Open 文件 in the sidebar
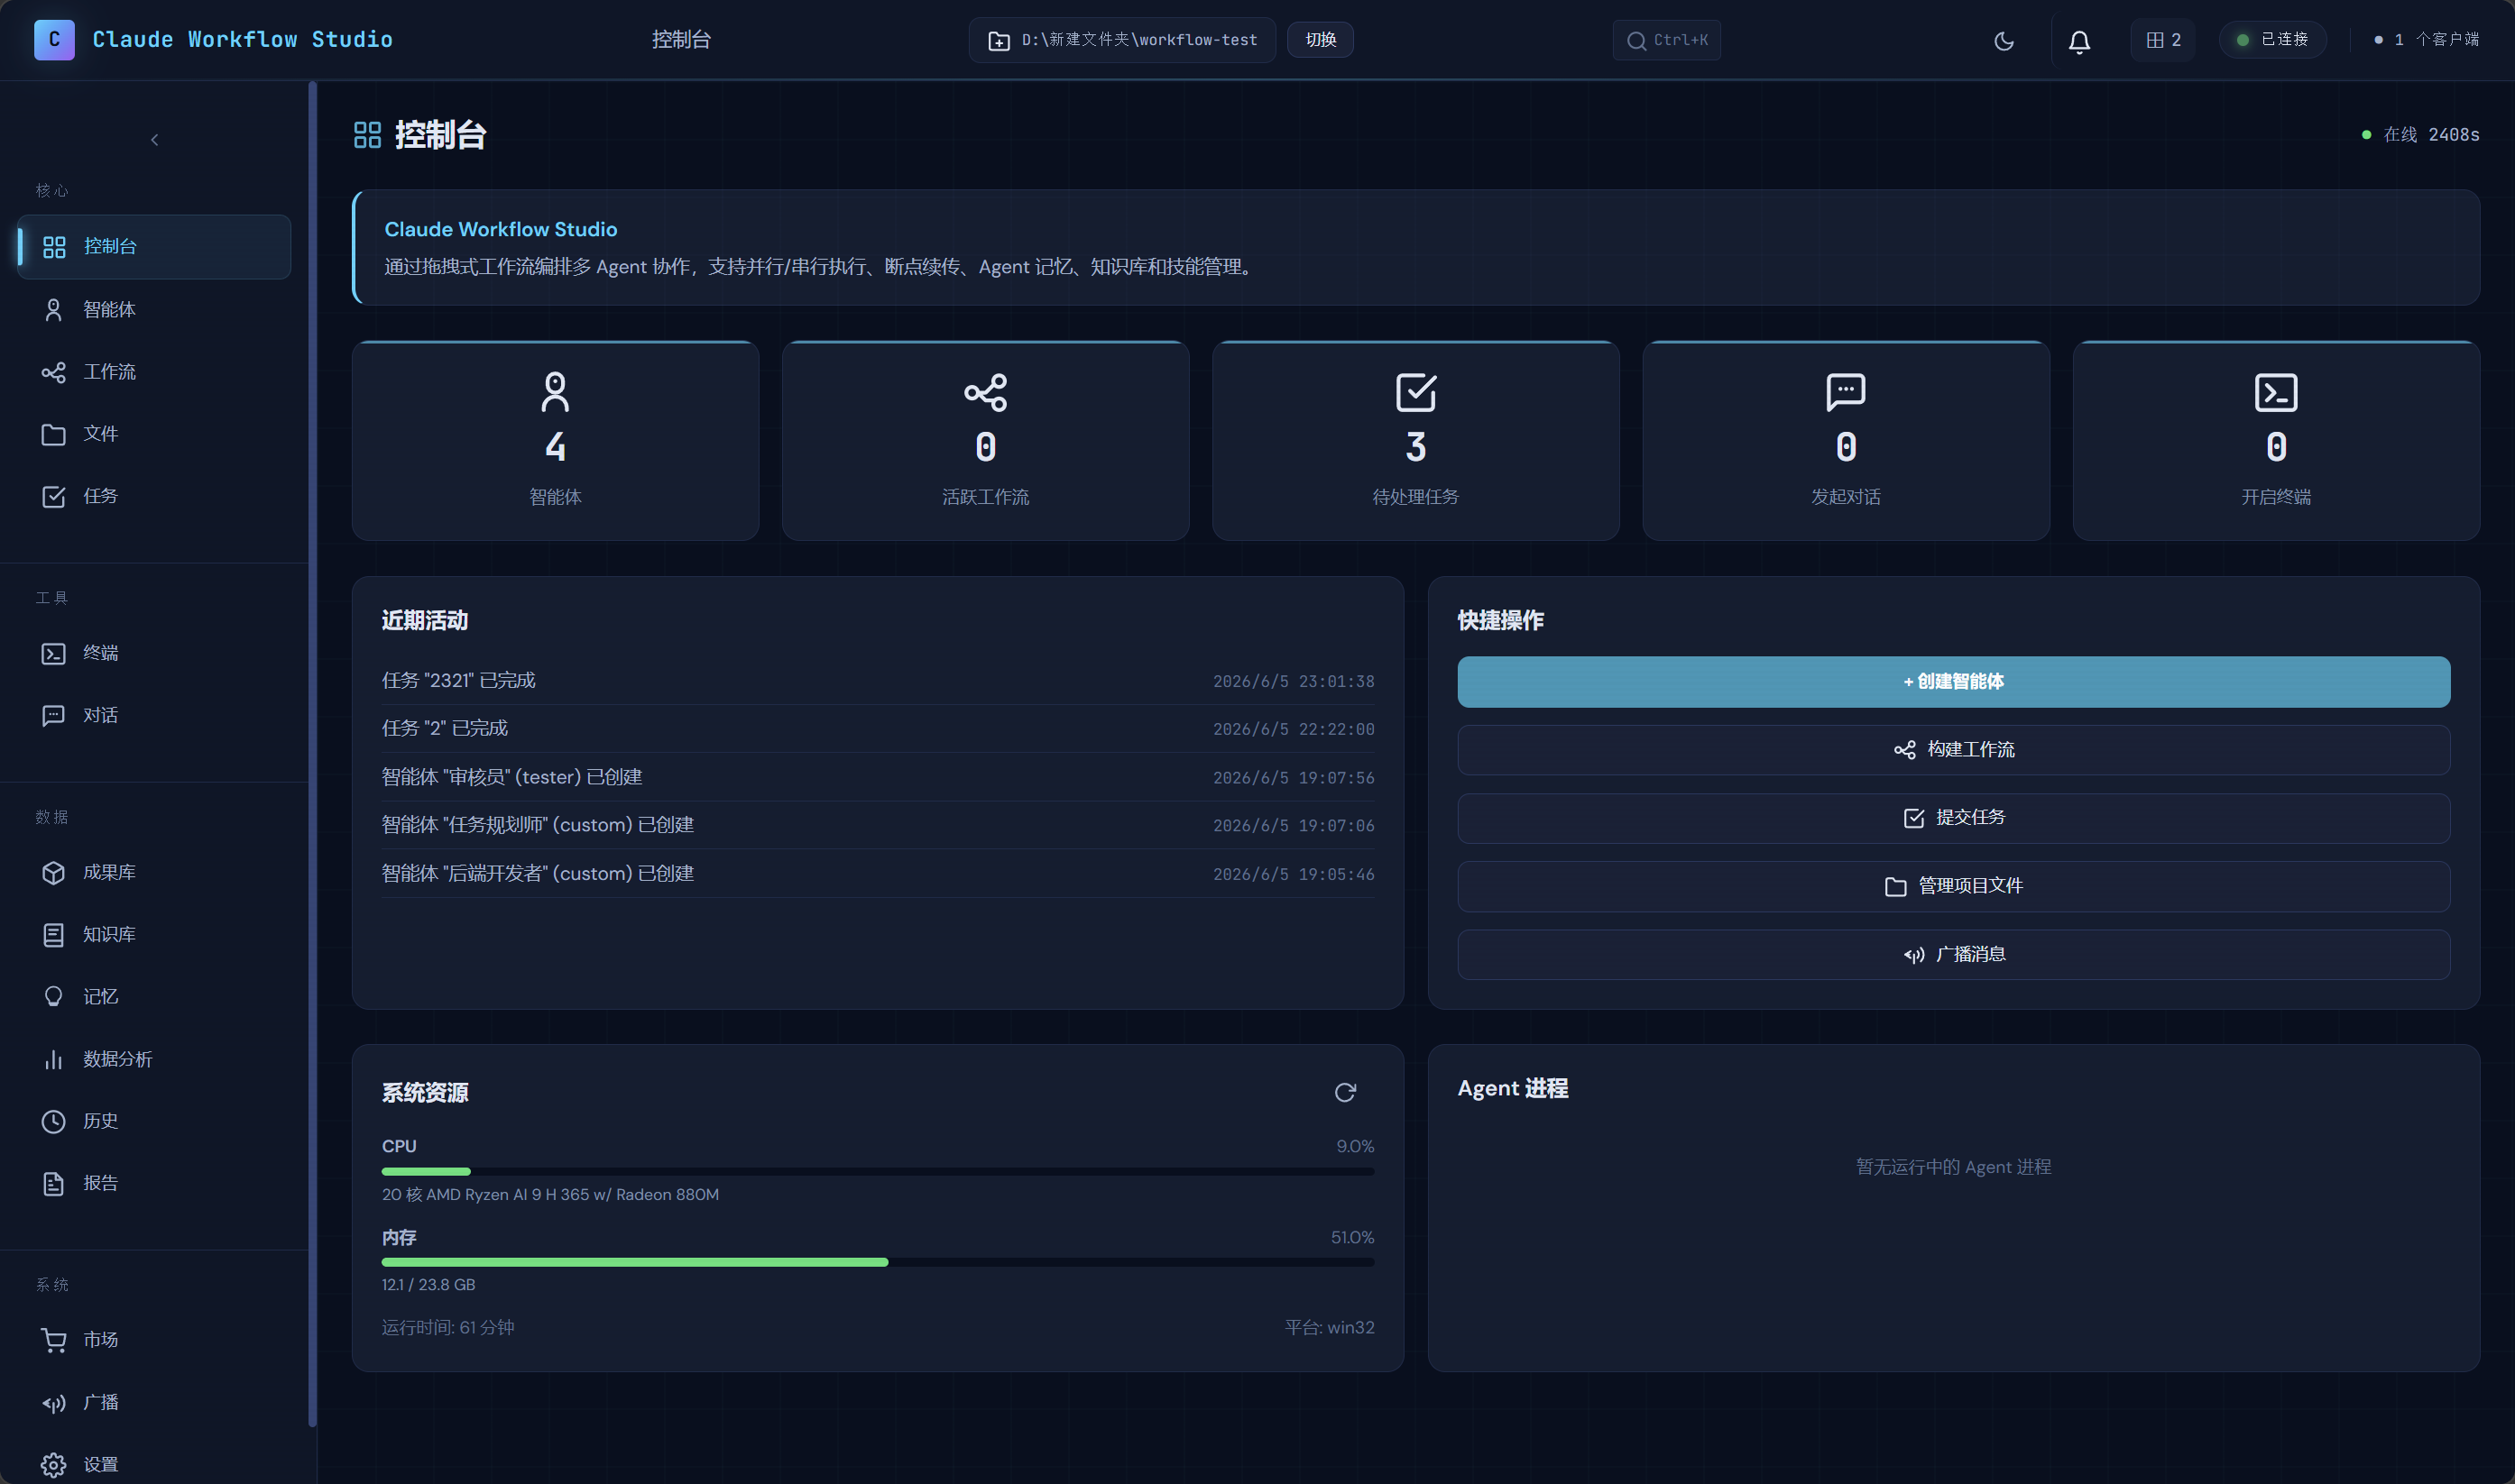The height and width of the screenshot is (1484, 2515). click(x=154, y=434)
